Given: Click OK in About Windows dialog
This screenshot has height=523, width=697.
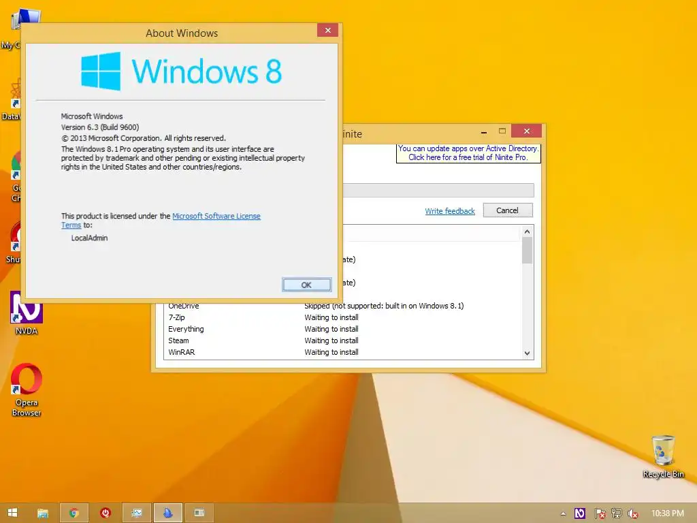Looking at the screenshot, I should 306,285.
